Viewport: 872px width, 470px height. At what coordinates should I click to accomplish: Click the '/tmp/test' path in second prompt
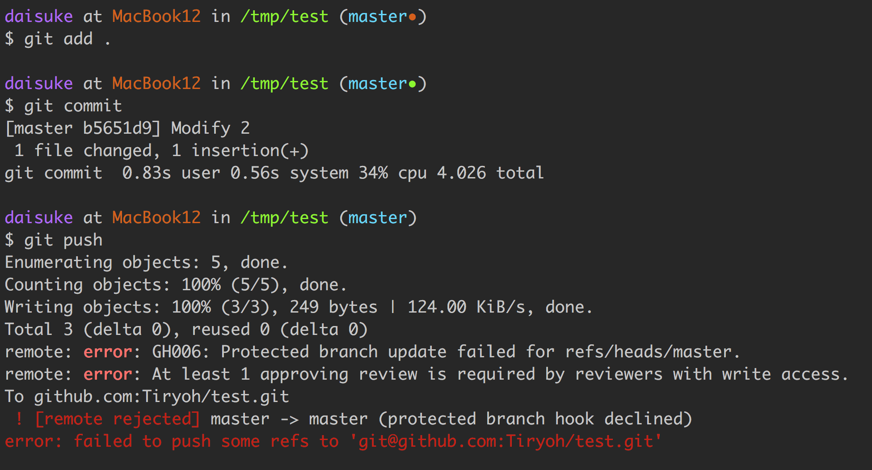pyautogui.click(x=284, y=84)
